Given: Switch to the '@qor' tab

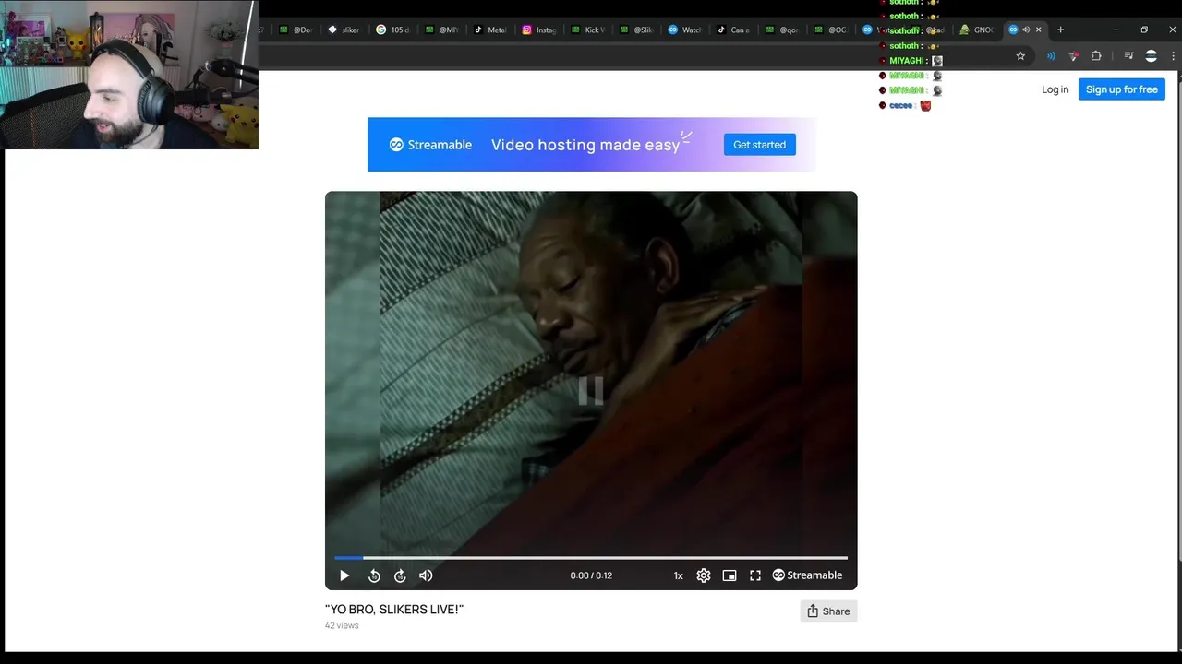Looking at the screenshot, I should pyautogui.click(x=782, y=30).
